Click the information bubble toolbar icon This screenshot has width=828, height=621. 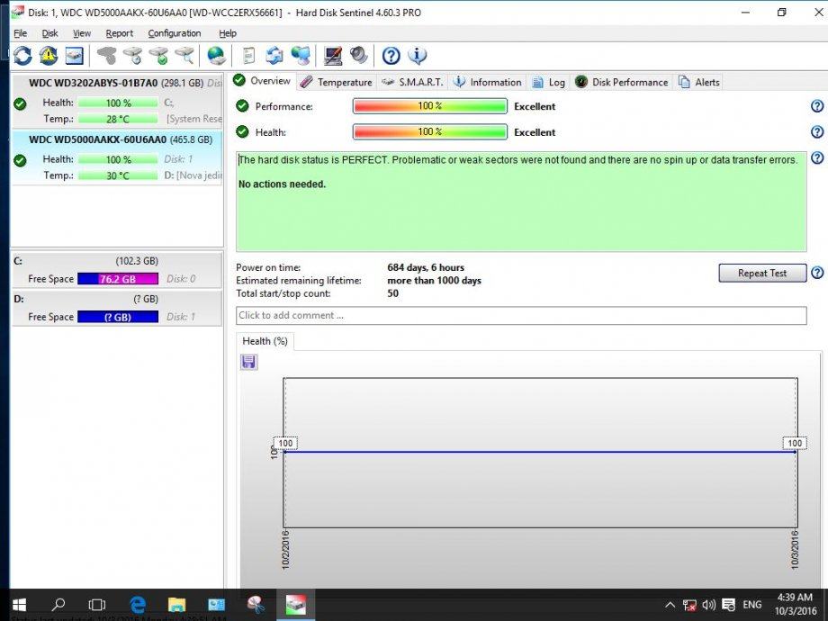418,56
